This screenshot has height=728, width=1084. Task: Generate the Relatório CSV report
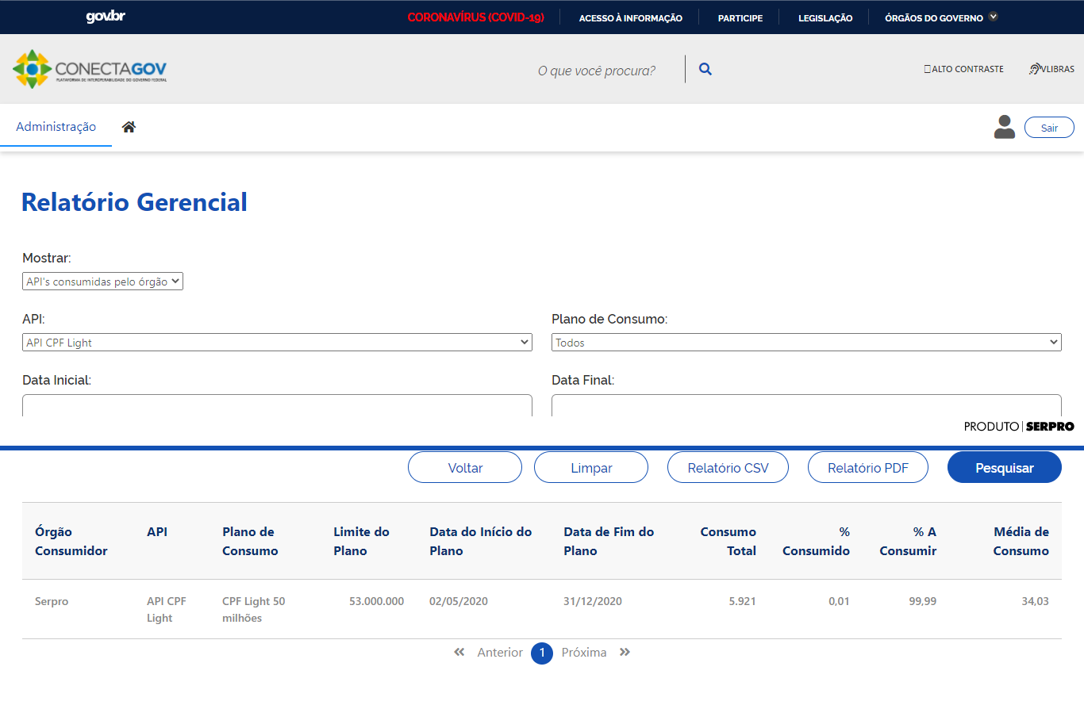coord(727,467)
